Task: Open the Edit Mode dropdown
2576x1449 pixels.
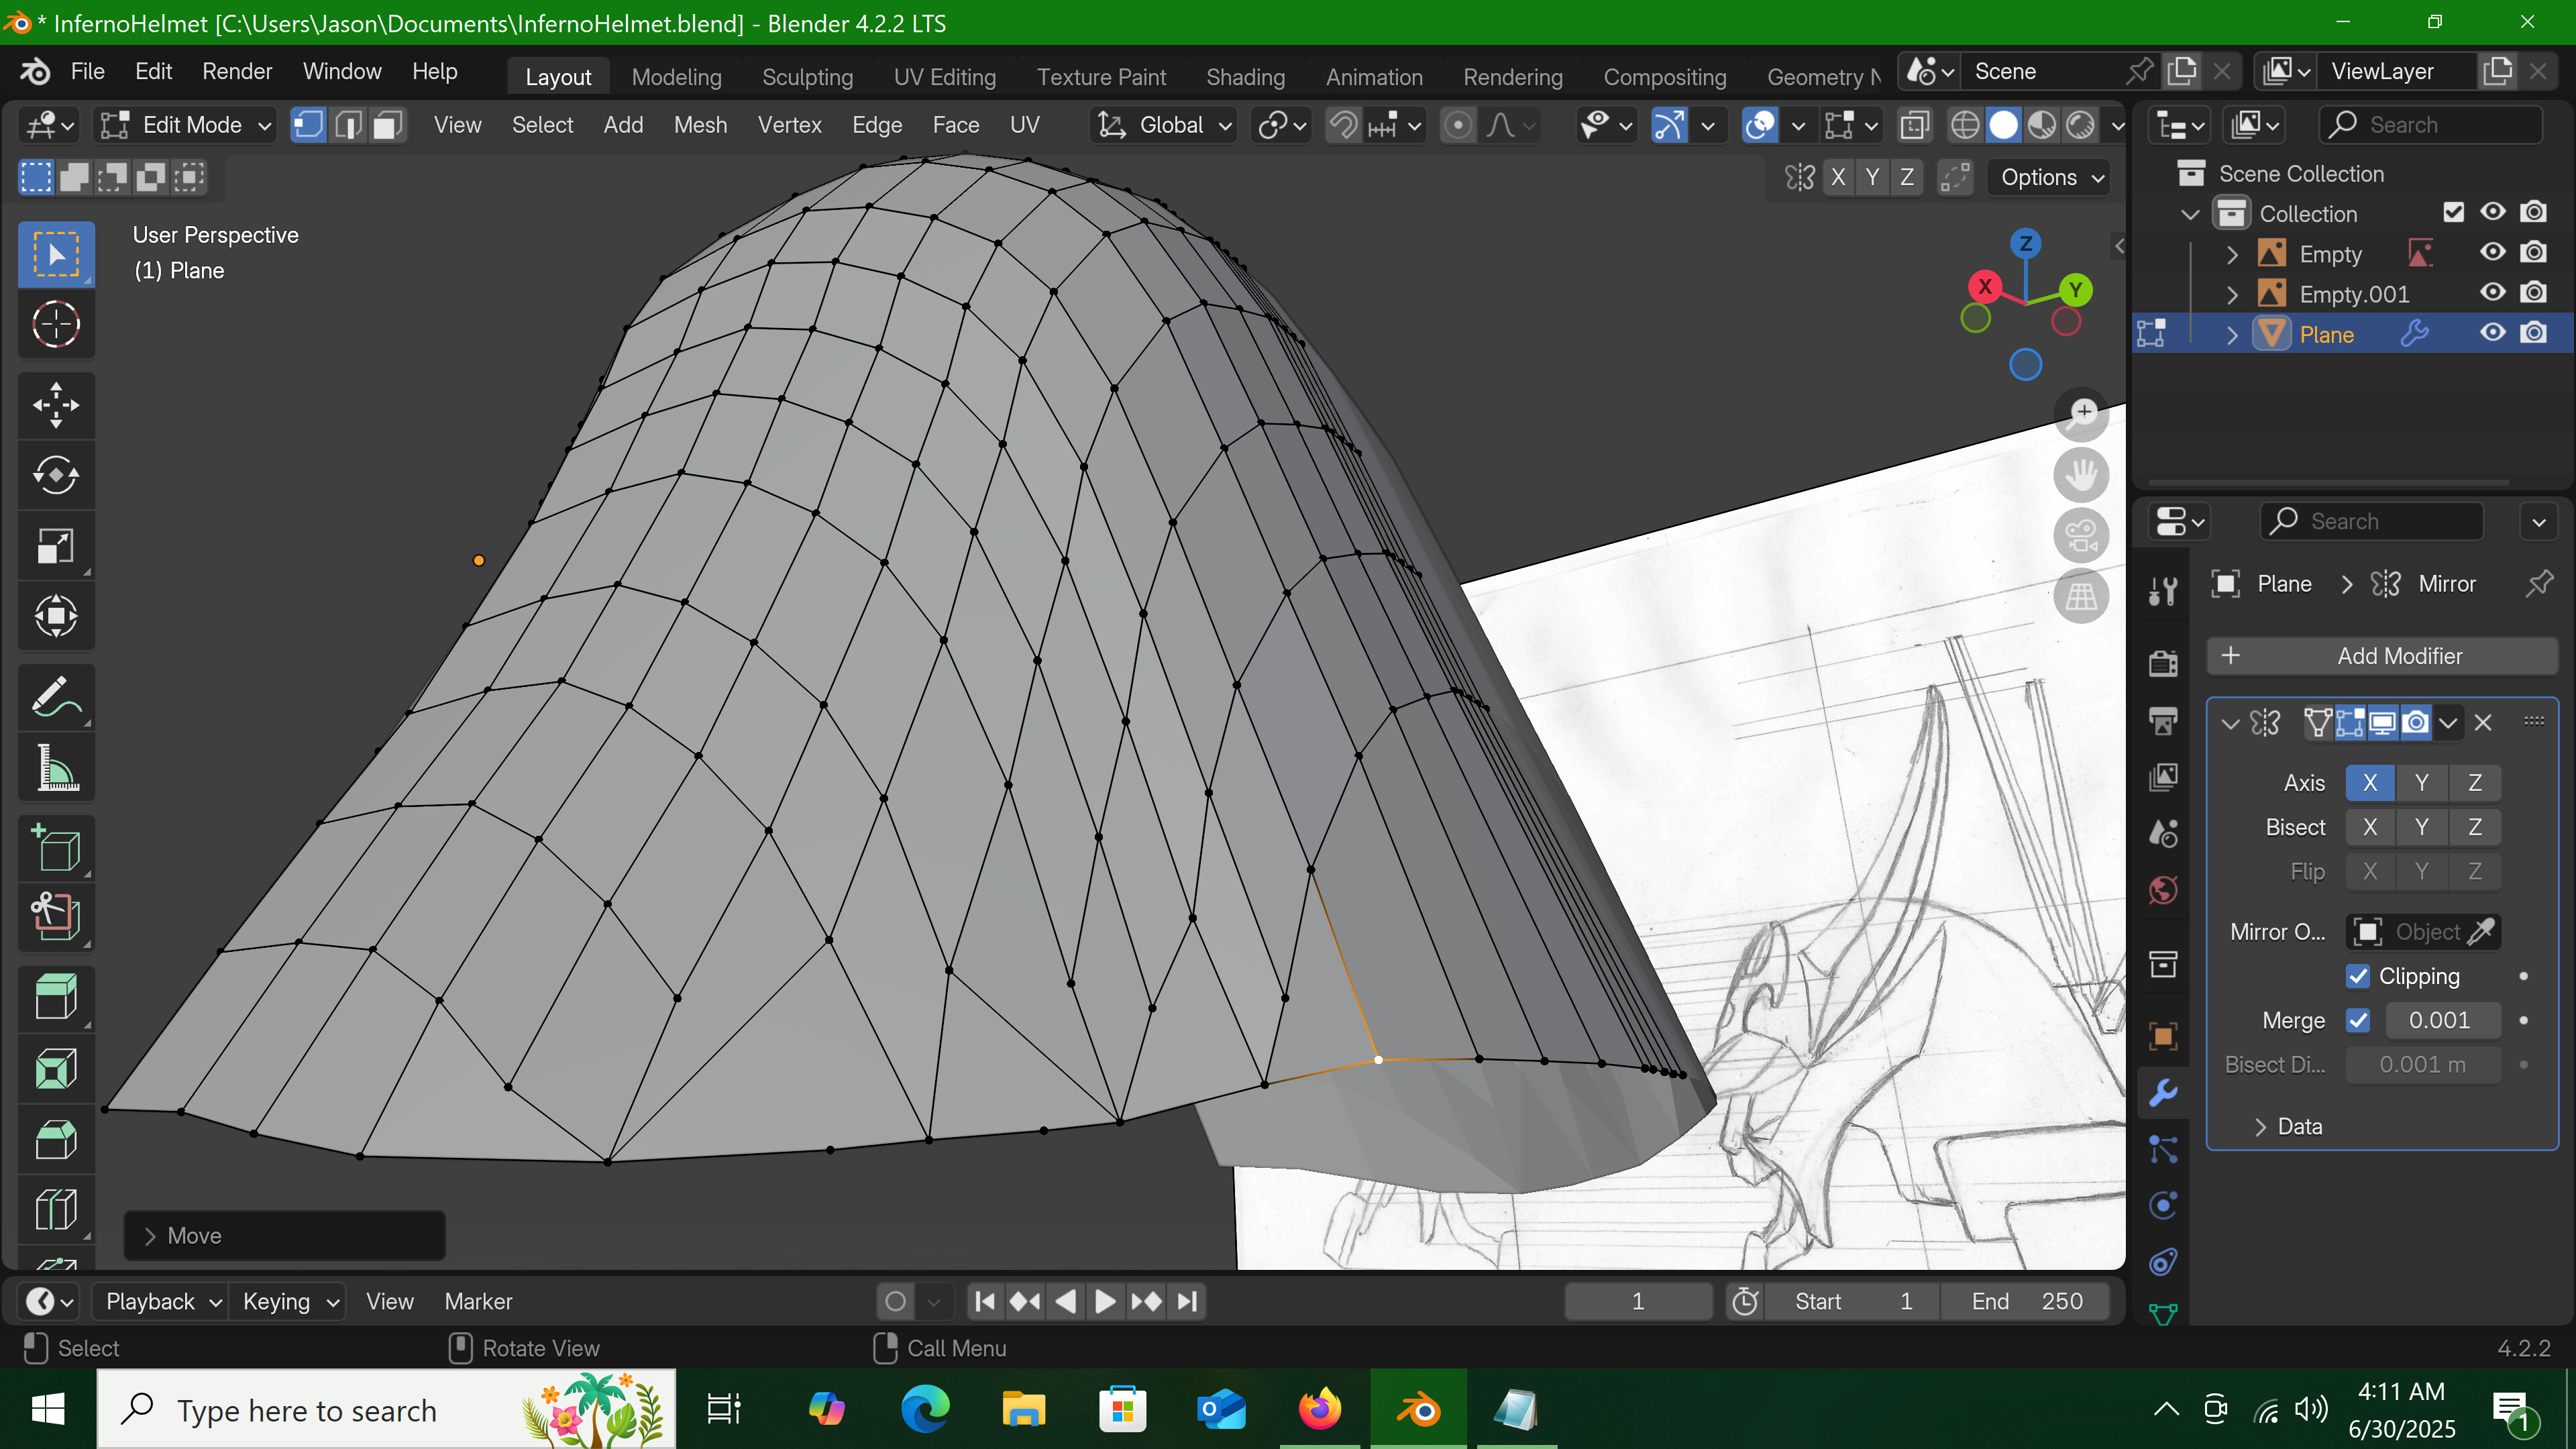Action: tap(186, 125)
